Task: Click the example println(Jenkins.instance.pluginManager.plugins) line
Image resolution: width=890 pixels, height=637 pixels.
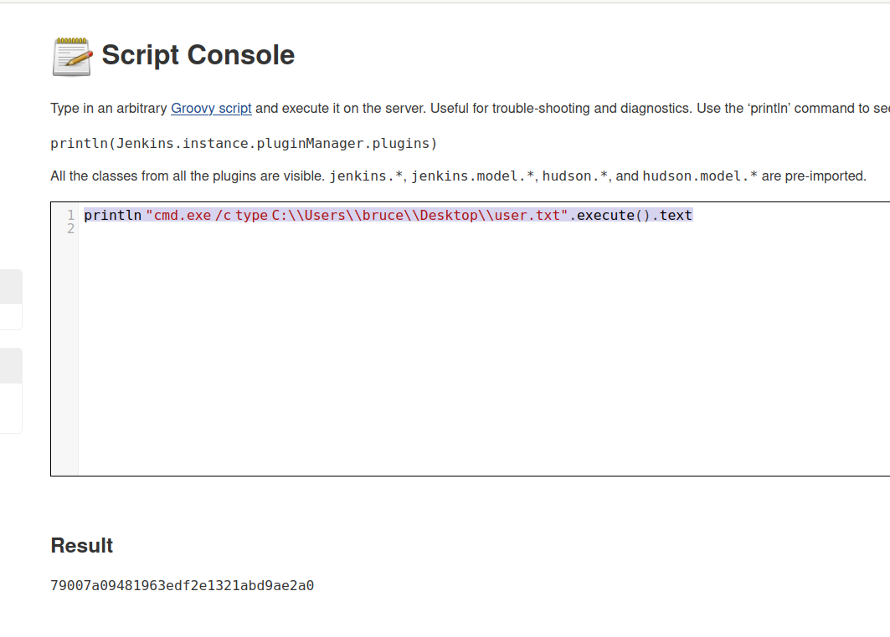Action: click(244, 144)
